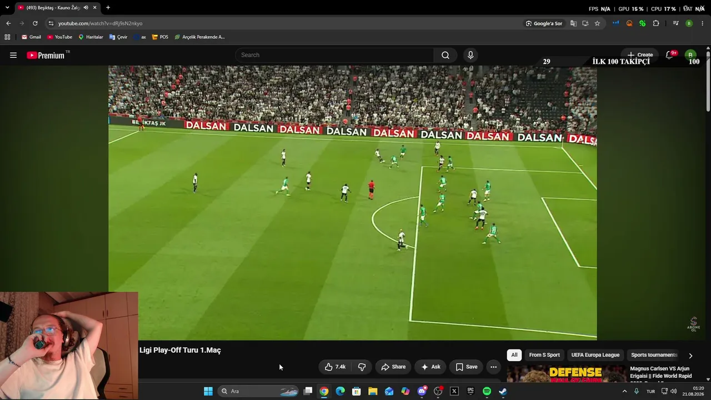Launch Epic Games from the taskbar
Viewport: 711px width, 400px height.
[x=470, y=391]
